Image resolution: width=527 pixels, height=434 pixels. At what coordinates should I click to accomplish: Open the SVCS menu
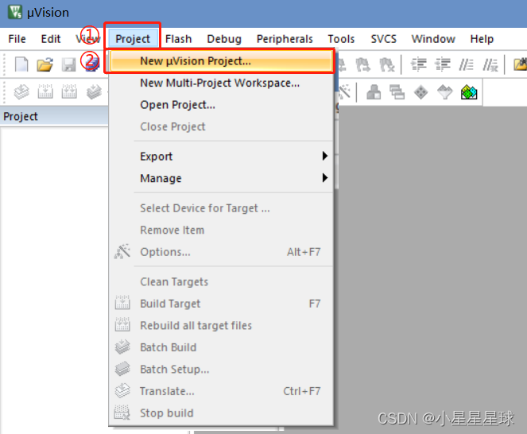[x=383, y=39]
